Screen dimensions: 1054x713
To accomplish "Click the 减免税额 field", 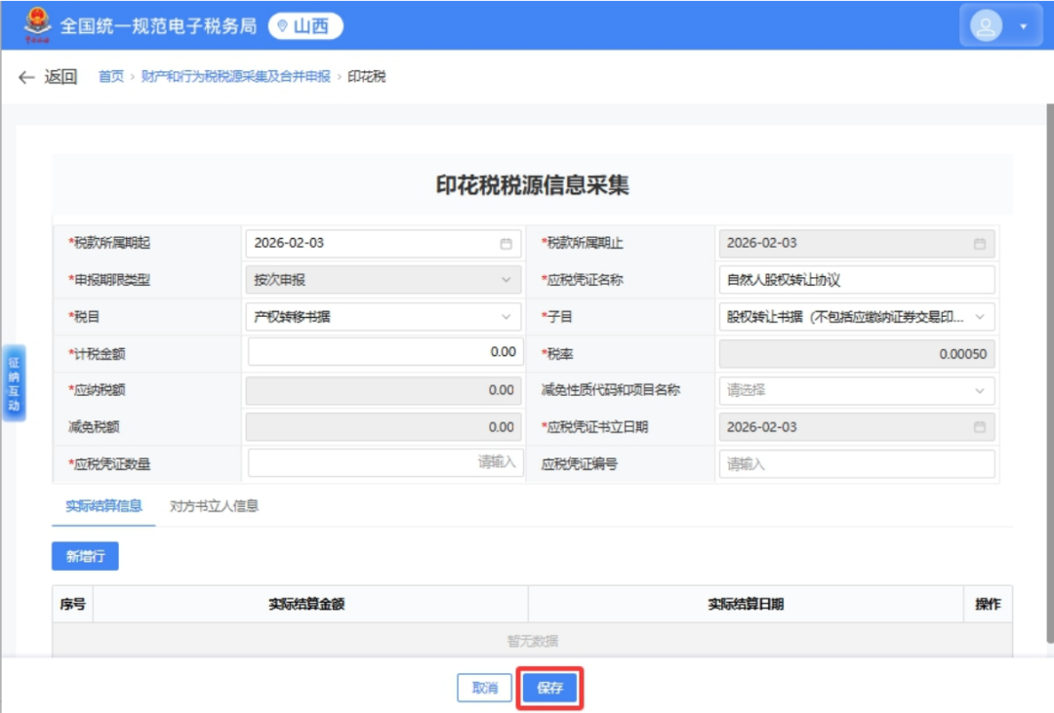I will pos(384,426).
